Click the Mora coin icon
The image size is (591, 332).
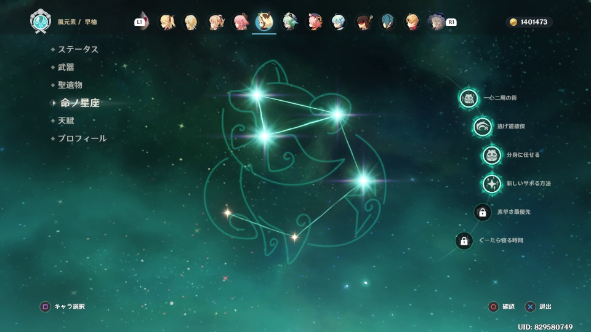[513, 22]
